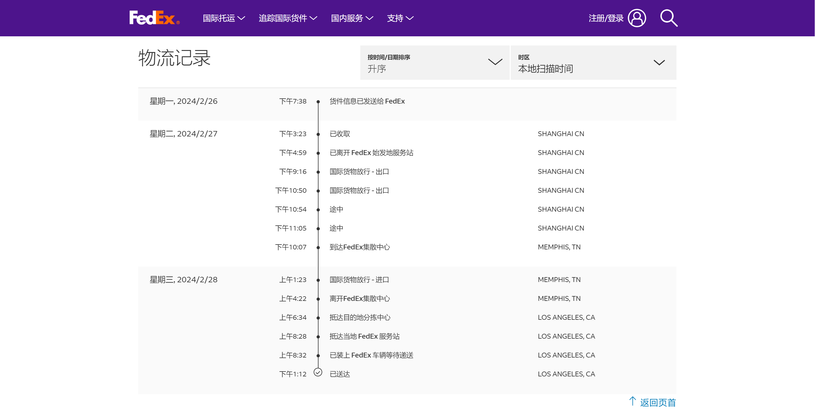Image resolution: width=815 pixels, height=409 pixels.
Task: Click time 下午1:12
Action: [x=293, y=374]
